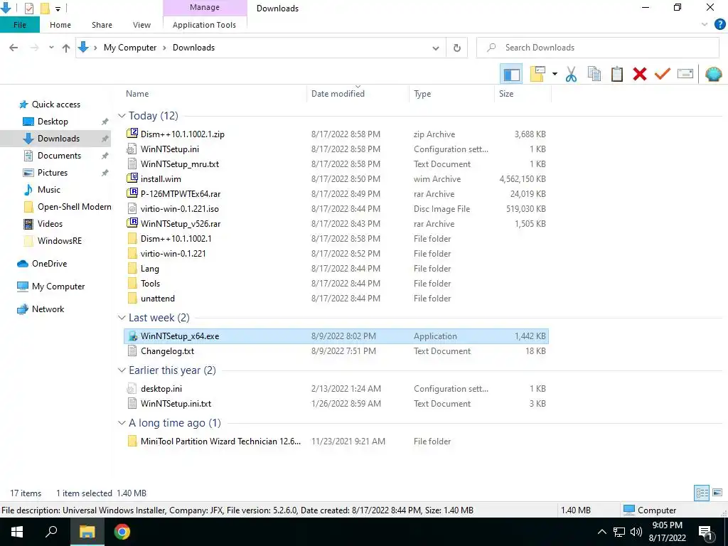Image resolution: width=728 pixels, height=546 pixels.
Task: Expand the ribbon chevron
Action: click(x=705, y=25)
